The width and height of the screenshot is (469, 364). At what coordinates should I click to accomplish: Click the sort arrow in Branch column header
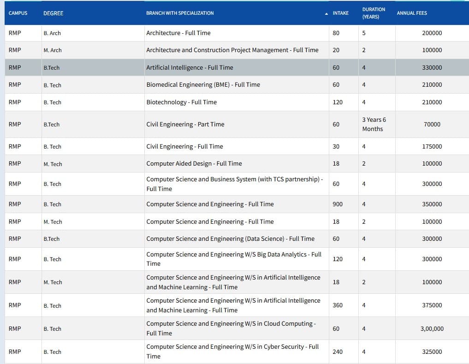[327, 13]
